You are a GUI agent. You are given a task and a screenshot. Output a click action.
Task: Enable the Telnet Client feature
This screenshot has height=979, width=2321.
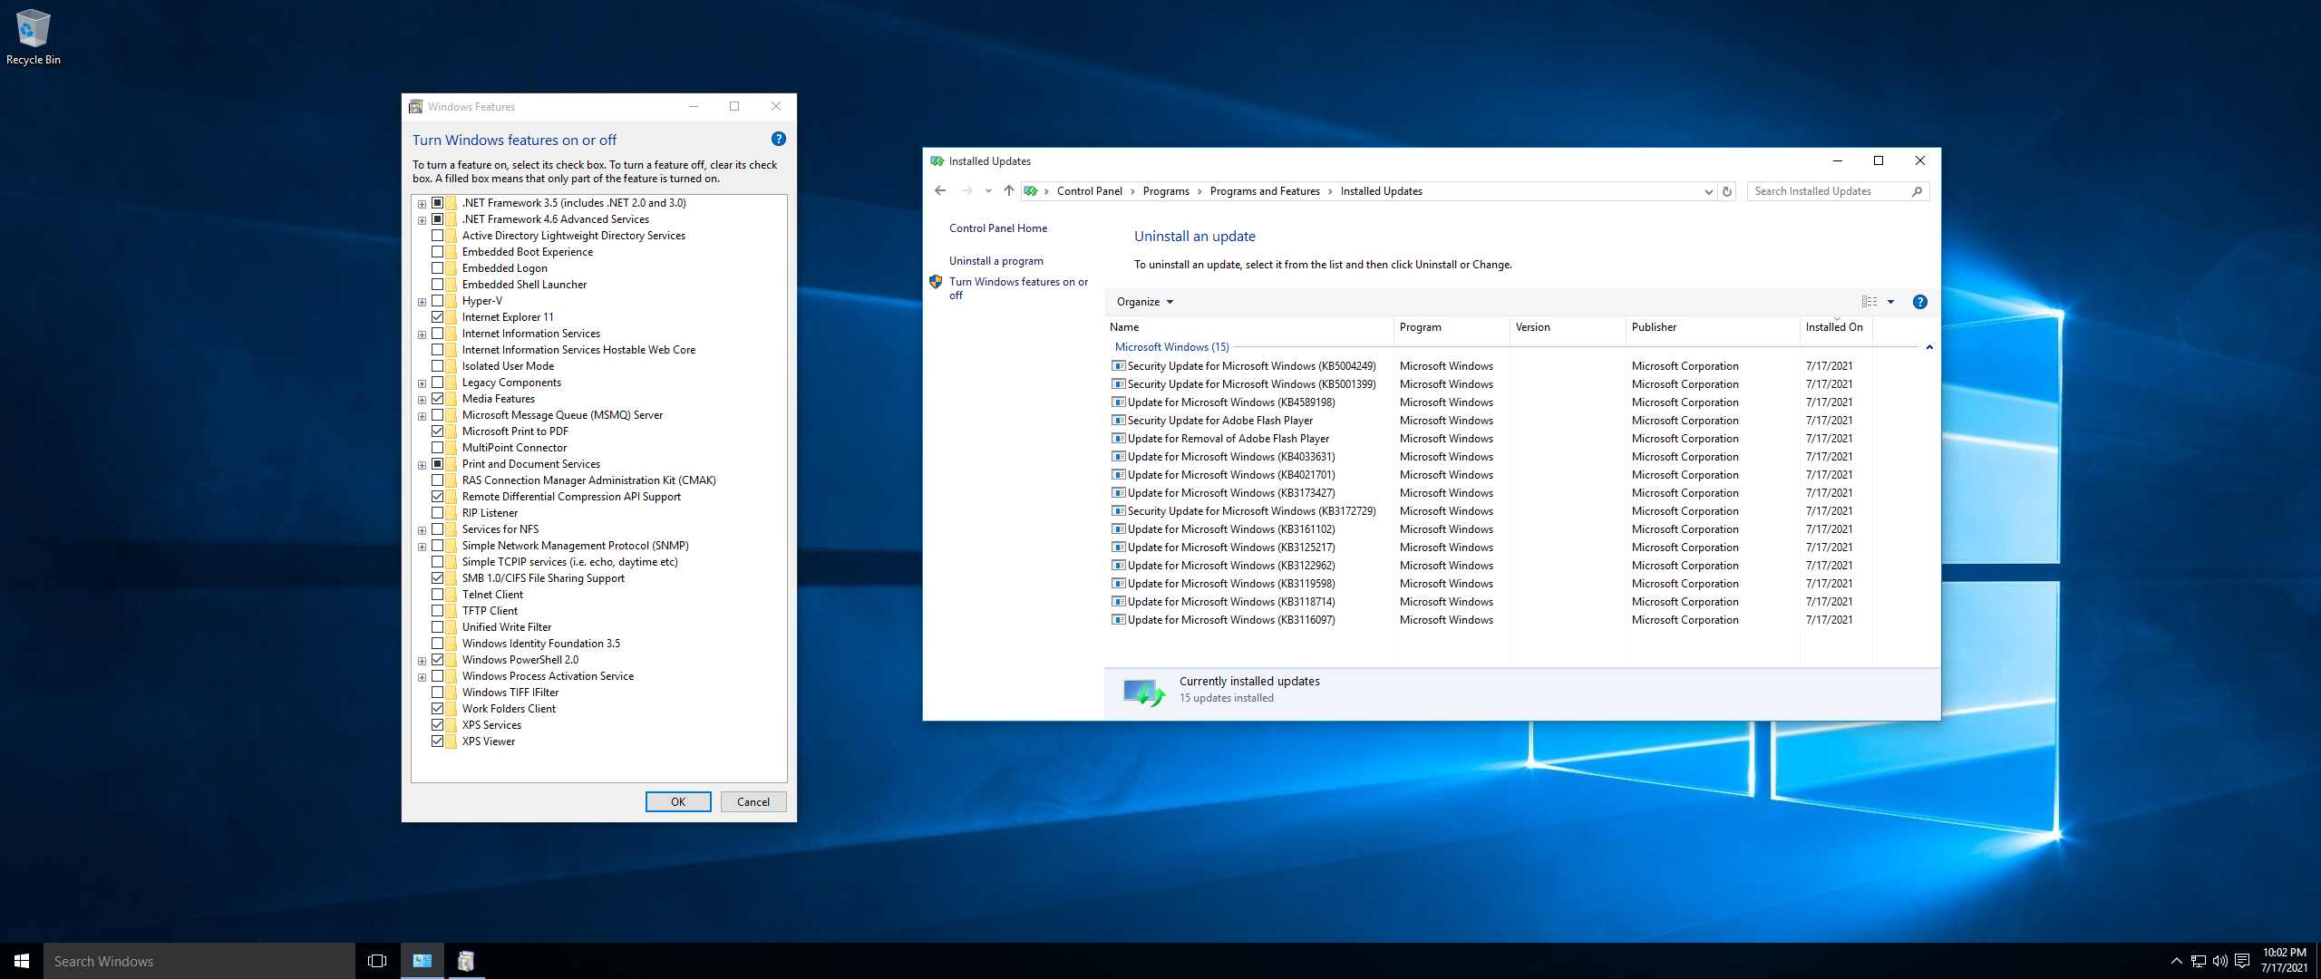[438, 595]
